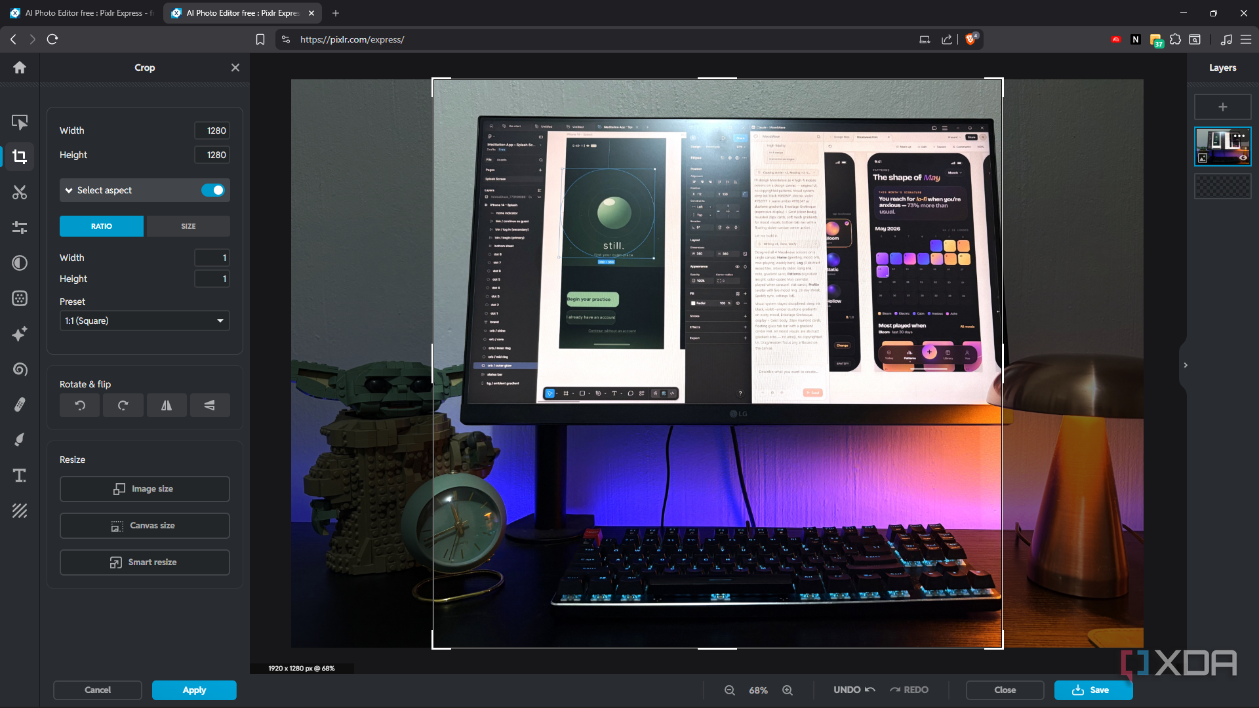
Task: Add a new layer with plus button
Action: point(1223,107)
